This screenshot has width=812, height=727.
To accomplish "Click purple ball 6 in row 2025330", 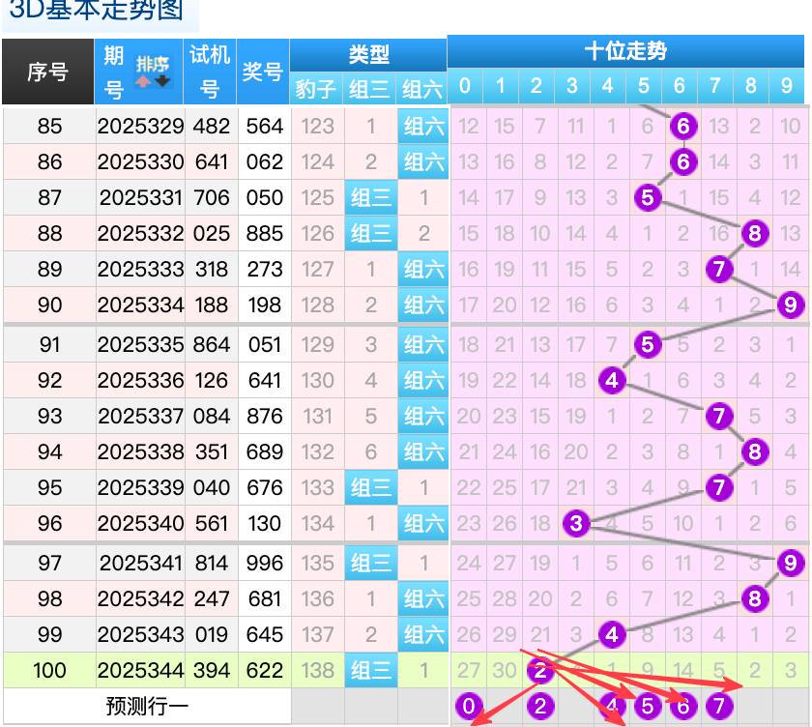I will (683, 161).
